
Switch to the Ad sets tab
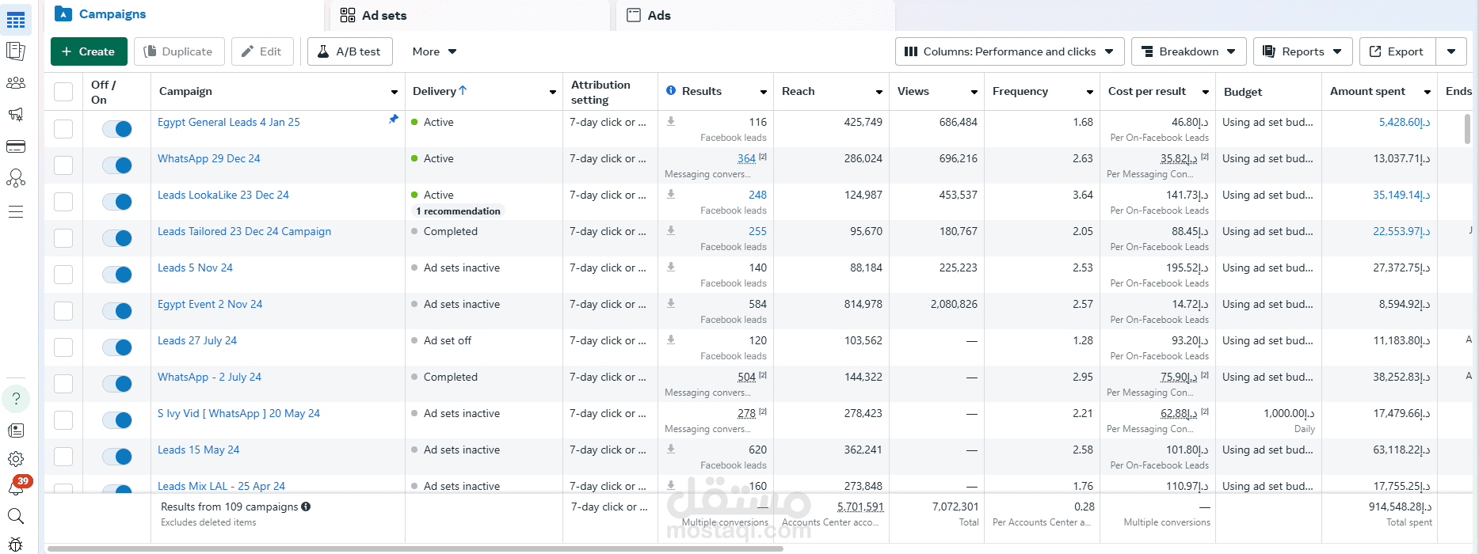tap(373, 15)
